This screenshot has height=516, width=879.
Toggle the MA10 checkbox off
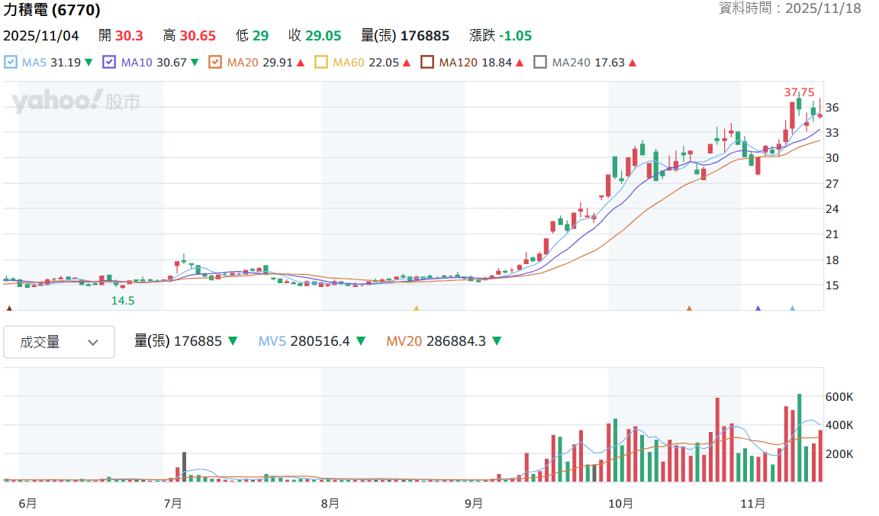pyautogui.click(x=109, y=63)
